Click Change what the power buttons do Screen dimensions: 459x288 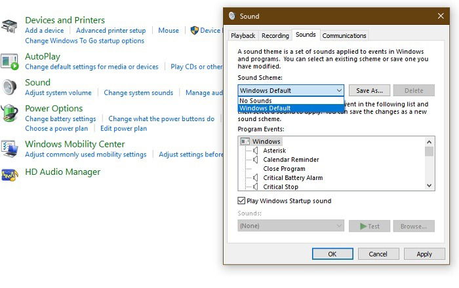(161, 118)
